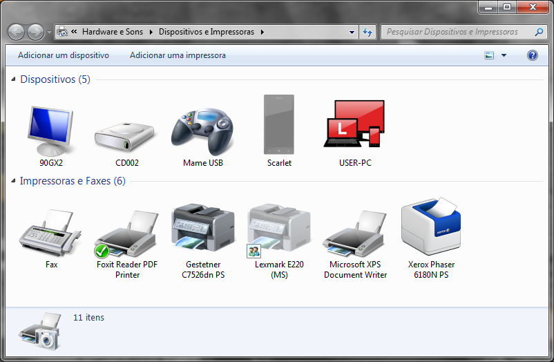Expand arrow after Dispositivos e Impressoras breadcrumb
Screen dimensions: 554x362
point(262,32)
